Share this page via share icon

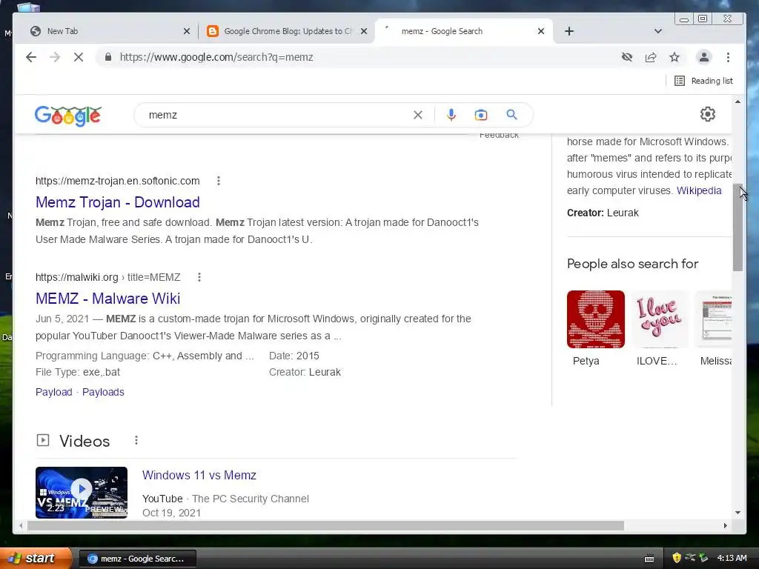pyautogui.click(x=651, y=57)
